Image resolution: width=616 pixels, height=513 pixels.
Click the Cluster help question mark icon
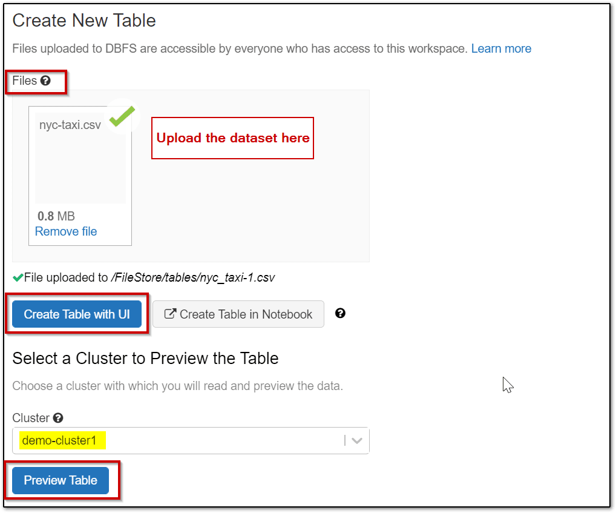coord(57,418)
